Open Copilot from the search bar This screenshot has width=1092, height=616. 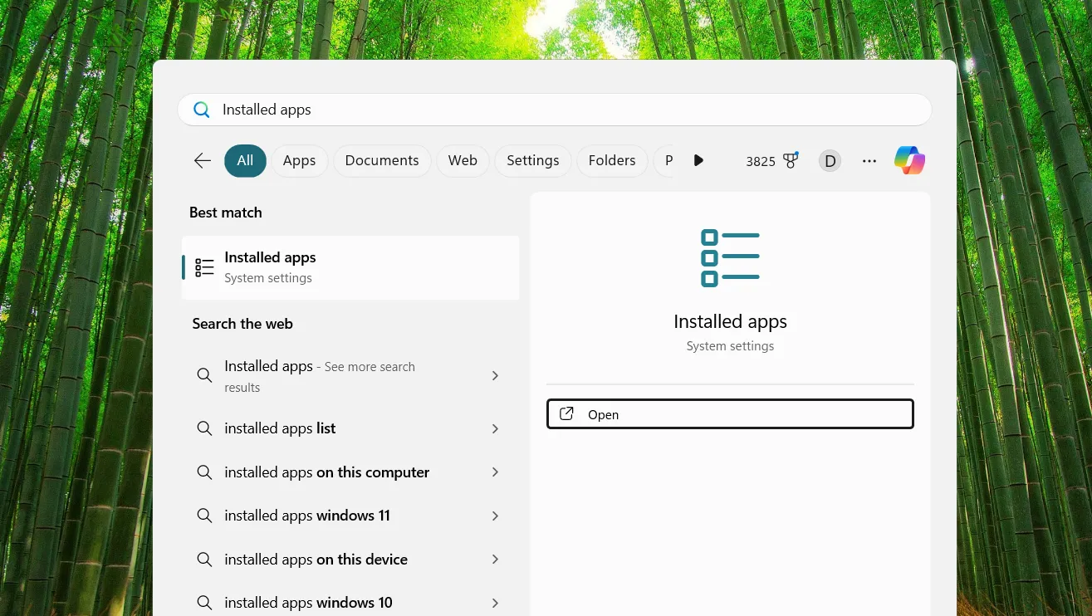pos(909,160)
